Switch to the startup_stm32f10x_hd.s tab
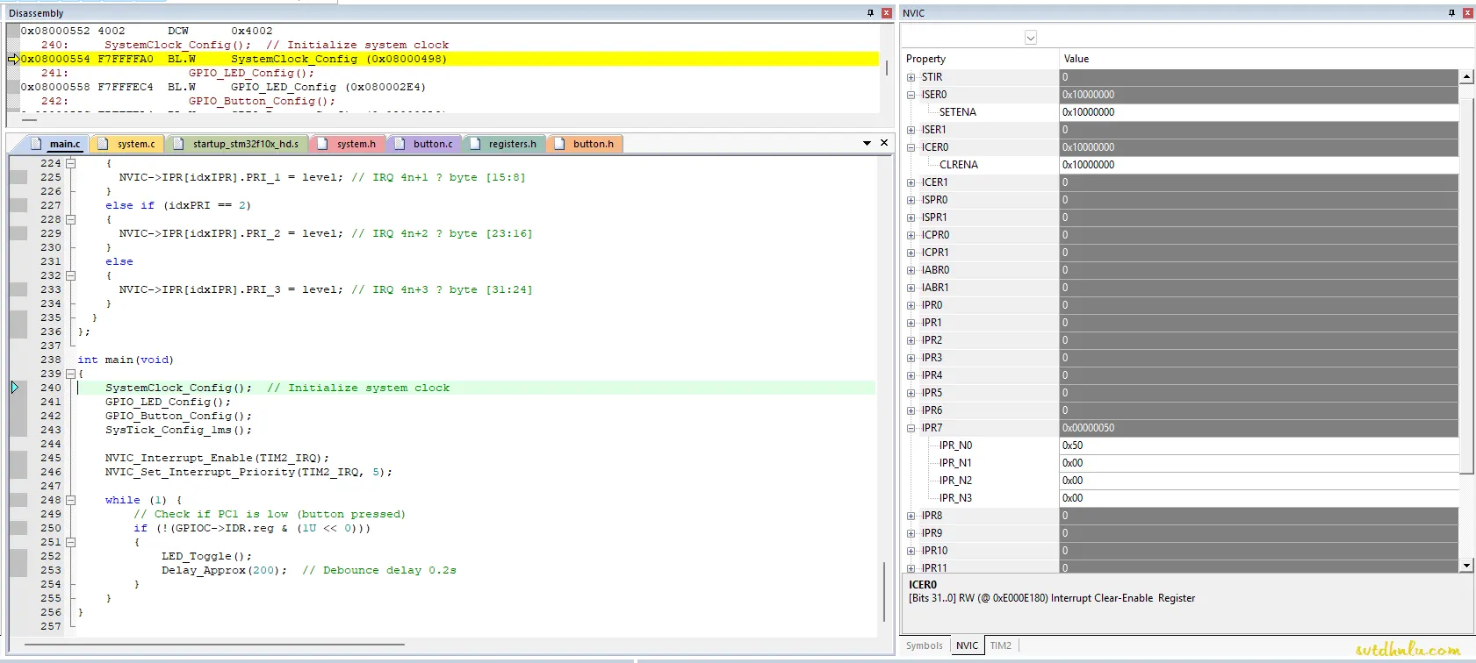This screenshot has height=663, width=1476. (244, 144)
